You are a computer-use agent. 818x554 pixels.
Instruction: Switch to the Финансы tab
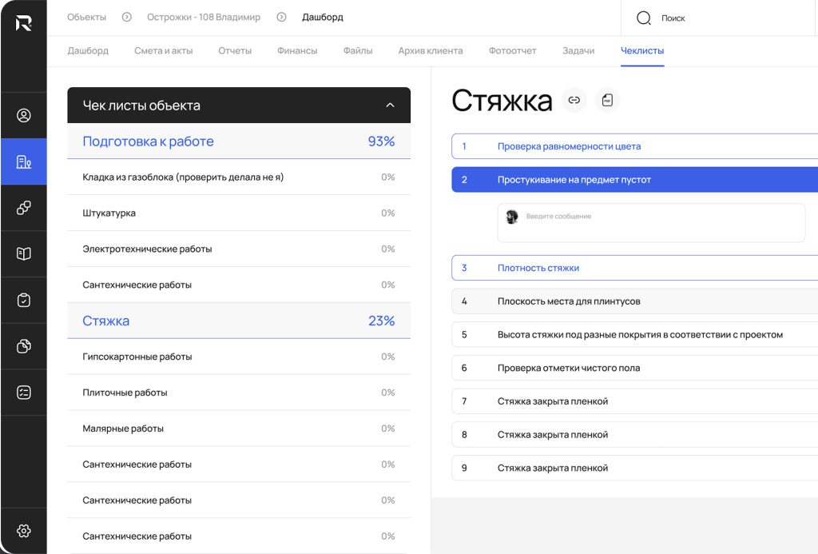click(x=297, y=50)
